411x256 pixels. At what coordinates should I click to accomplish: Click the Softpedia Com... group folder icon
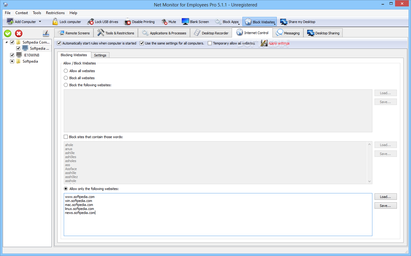coord(18,42)
